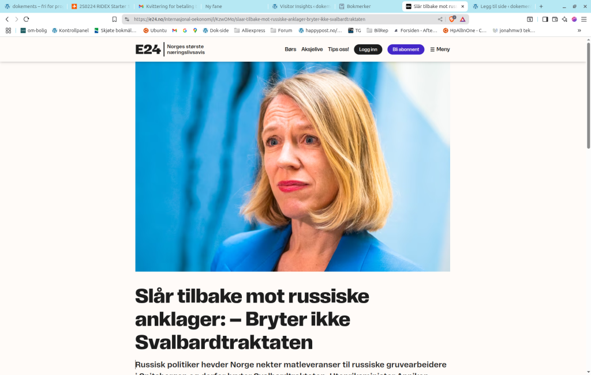Launch Leo AI assistant icon
The height and width of the screenshot is (375, 591).
[564, 19]
